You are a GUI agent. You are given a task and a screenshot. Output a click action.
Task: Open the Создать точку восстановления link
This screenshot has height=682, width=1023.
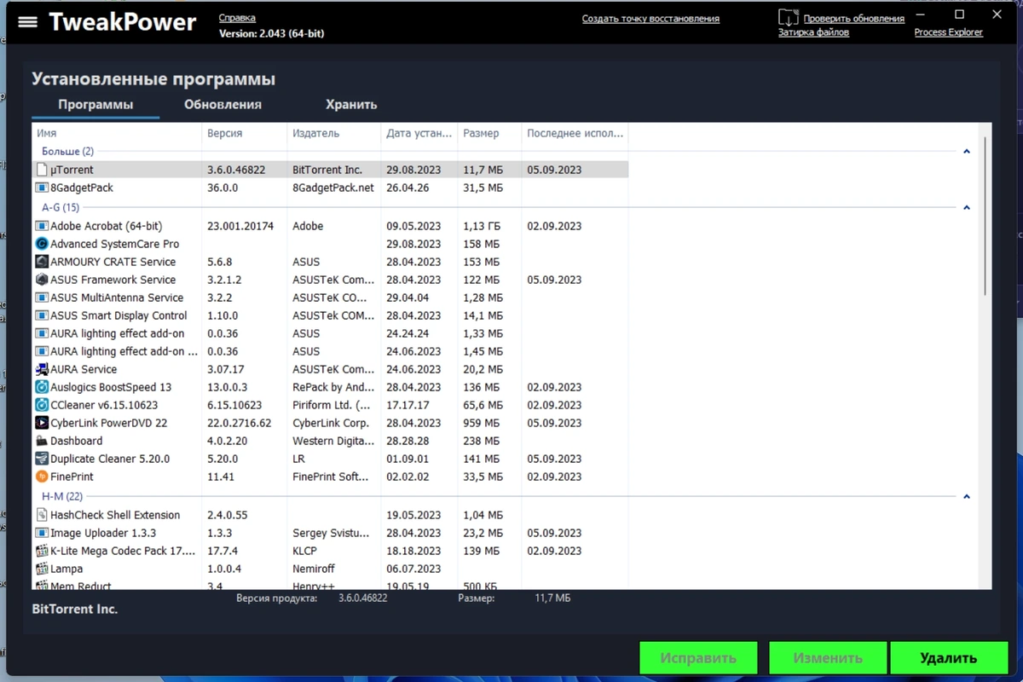coord(650,19)
